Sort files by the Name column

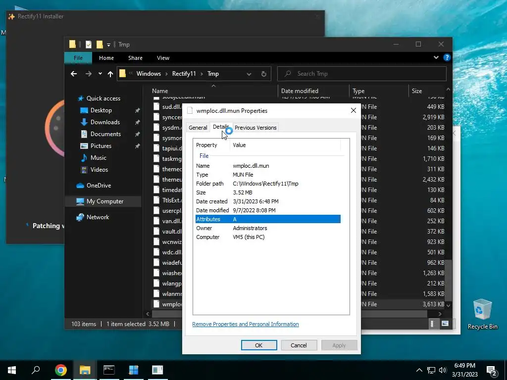coord(213,91)
